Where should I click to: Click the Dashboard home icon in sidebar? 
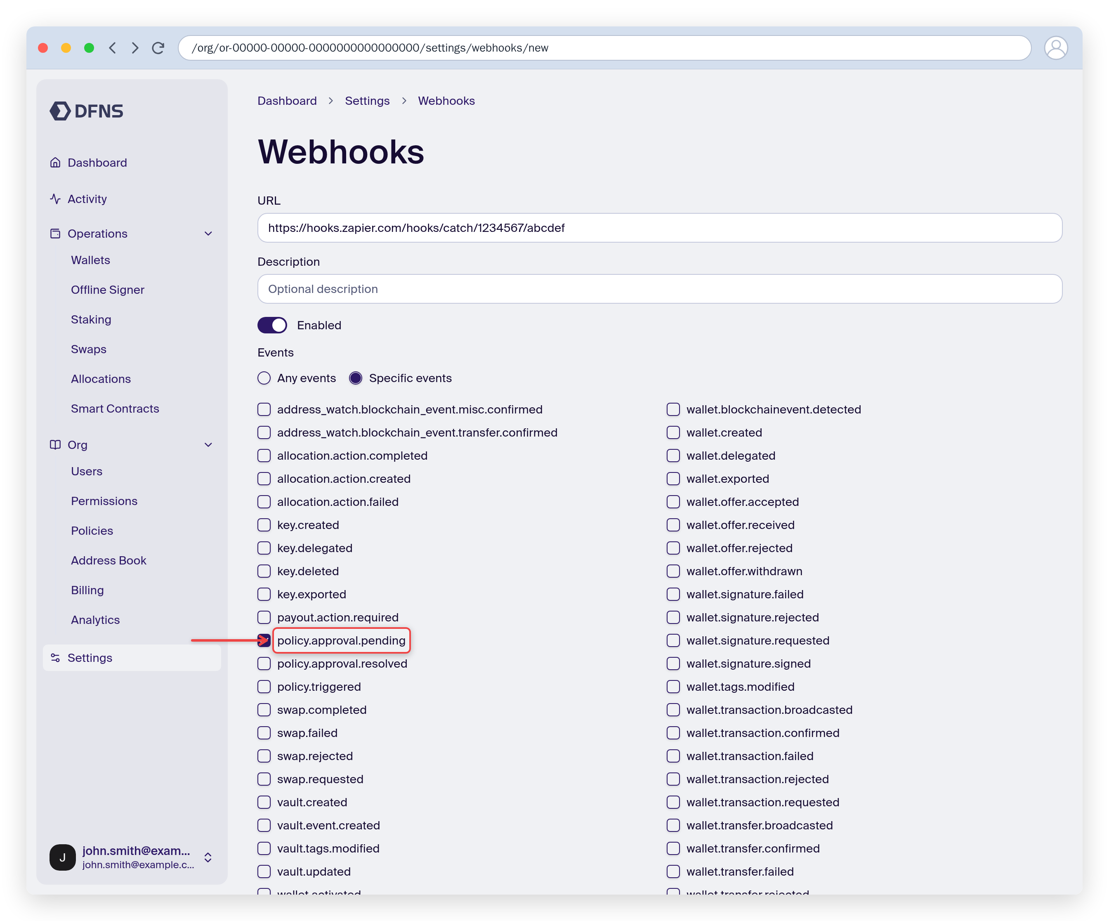pos(55,163)
